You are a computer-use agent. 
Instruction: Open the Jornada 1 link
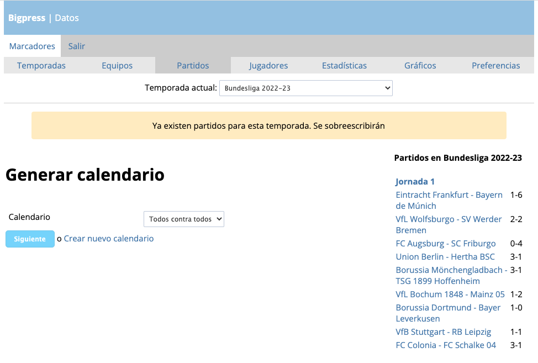pos(415,182)
